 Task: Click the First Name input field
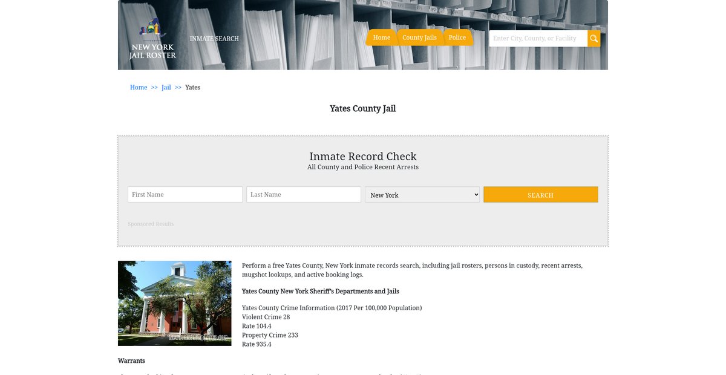[185, 195]
